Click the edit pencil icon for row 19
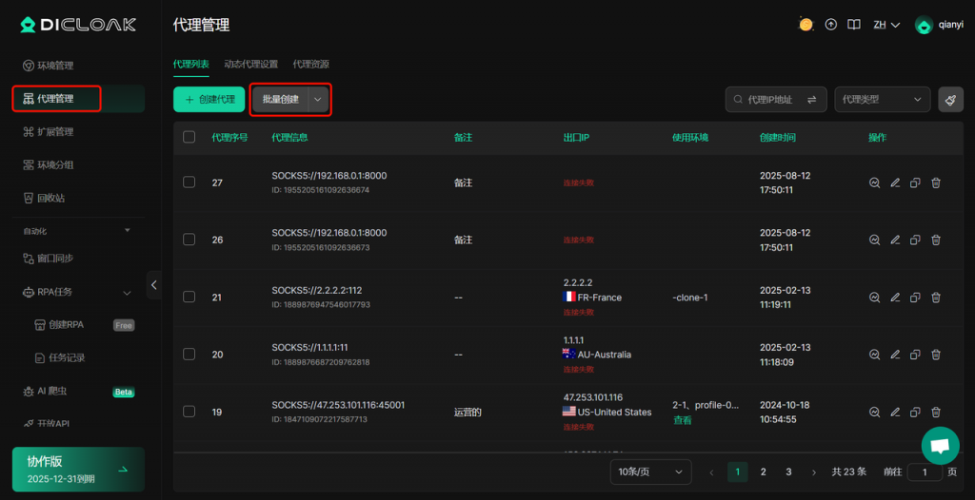The width and height of the screenshot is (975, 500). [895, 412]
